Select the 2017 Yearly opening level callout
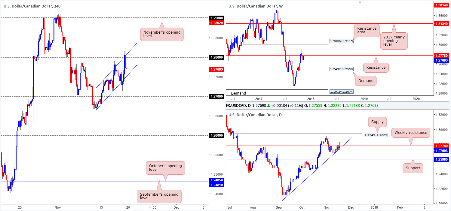This screenshot has height=211, width=451. point(394,41)
